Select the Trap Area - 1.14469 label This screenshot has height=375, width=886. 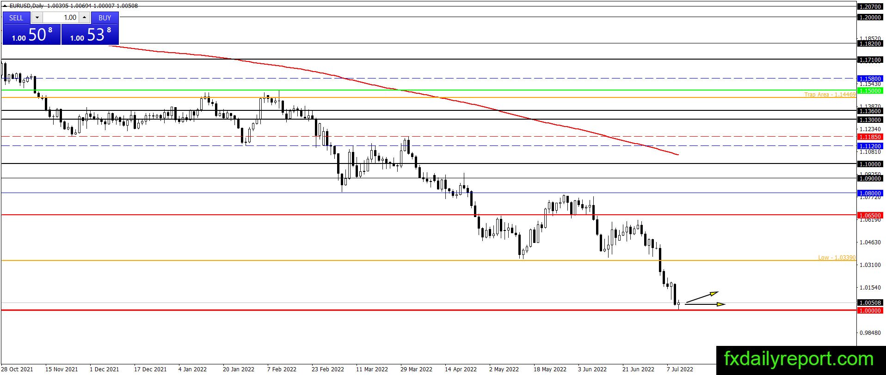click(830, 95)
